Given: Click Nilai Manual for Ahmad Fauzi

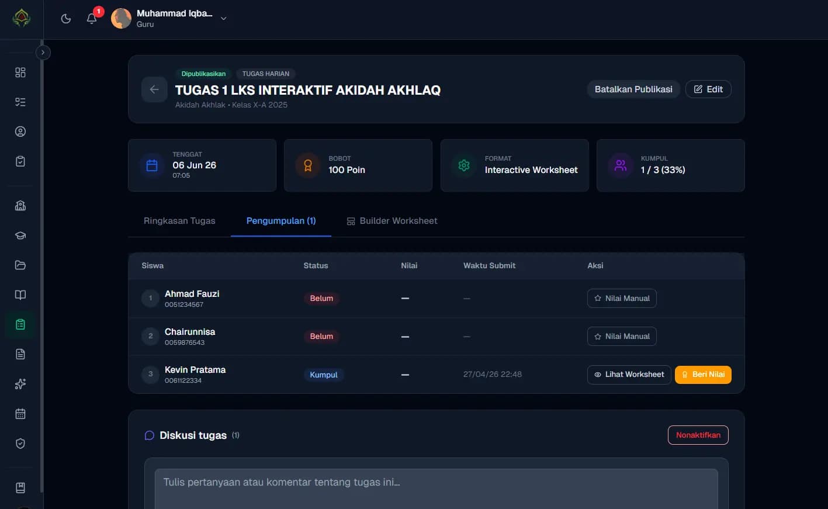Looking at the screenshot, I should [x=622, y=298].
